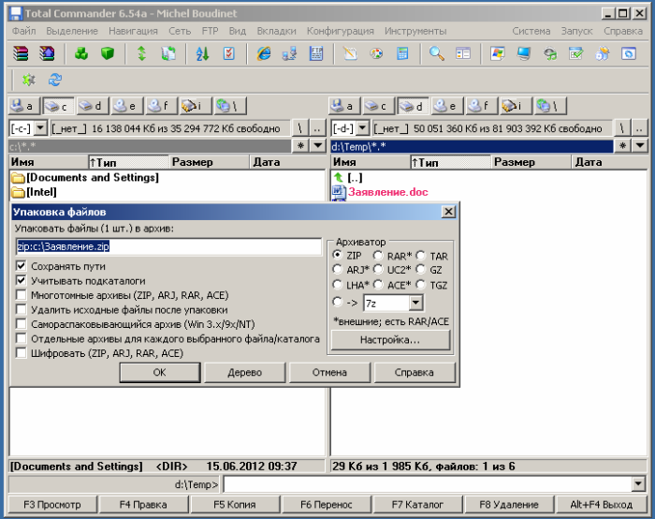This screenshot has width=655, height=519.
Task: Enable 'Многотомные архивы' checkbox
Action: coord(21,295)
